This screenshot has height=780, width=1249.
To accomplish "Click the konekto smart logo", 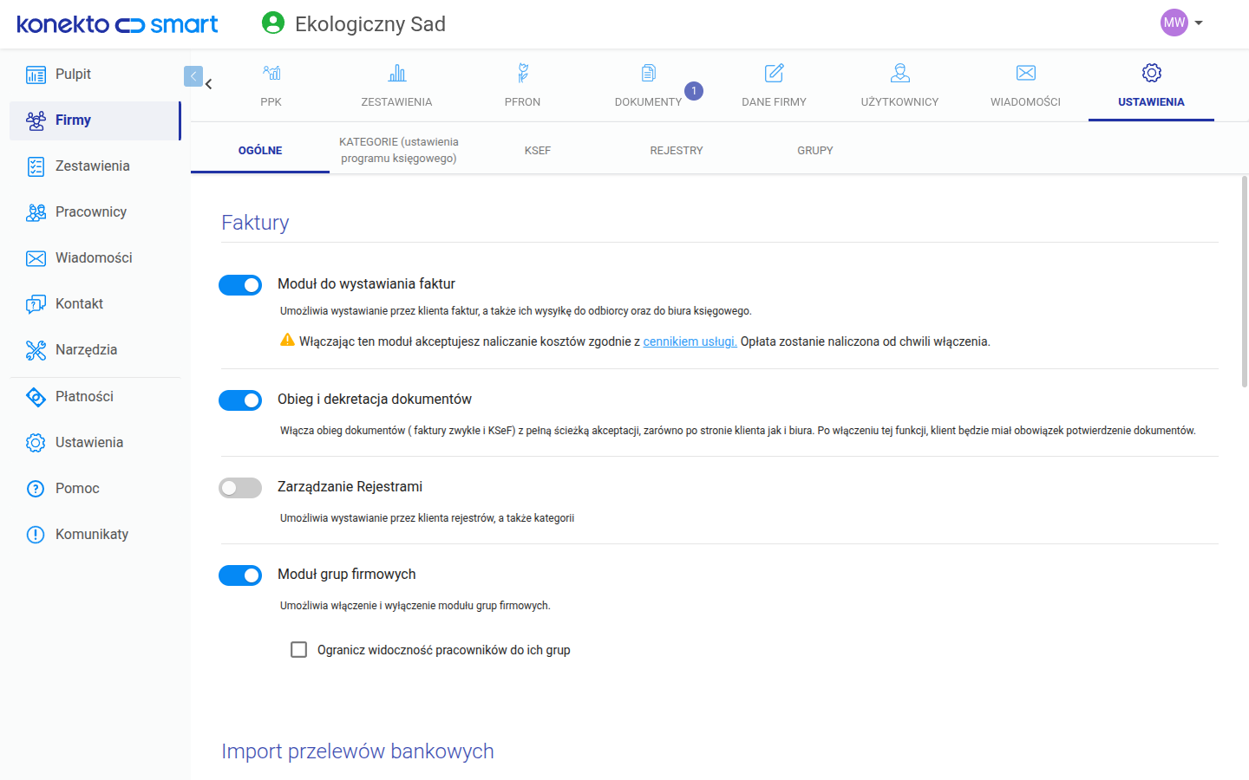I will pyautogui.click(x=117, y=24).
